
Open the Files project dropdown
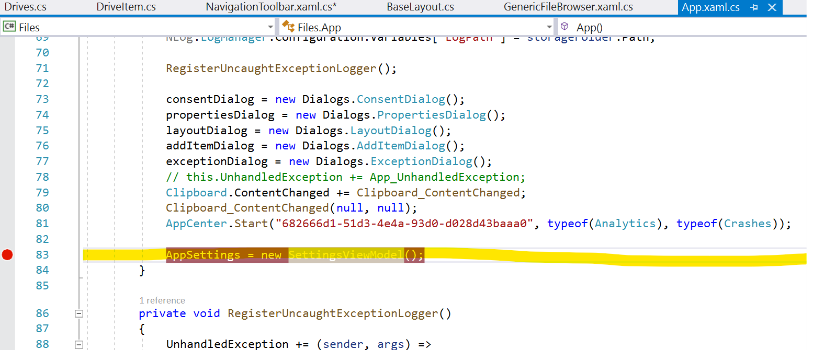click(x=270, y=26)
